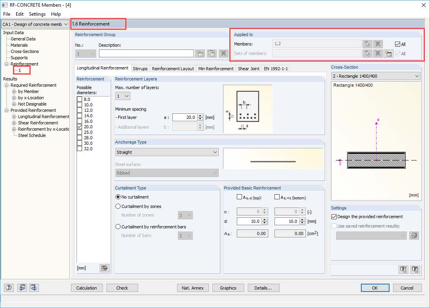This screenshot has width=430, height=308.
Task: Decrease bottom bar diameter d with down arrow
Action: pos(302,223)
